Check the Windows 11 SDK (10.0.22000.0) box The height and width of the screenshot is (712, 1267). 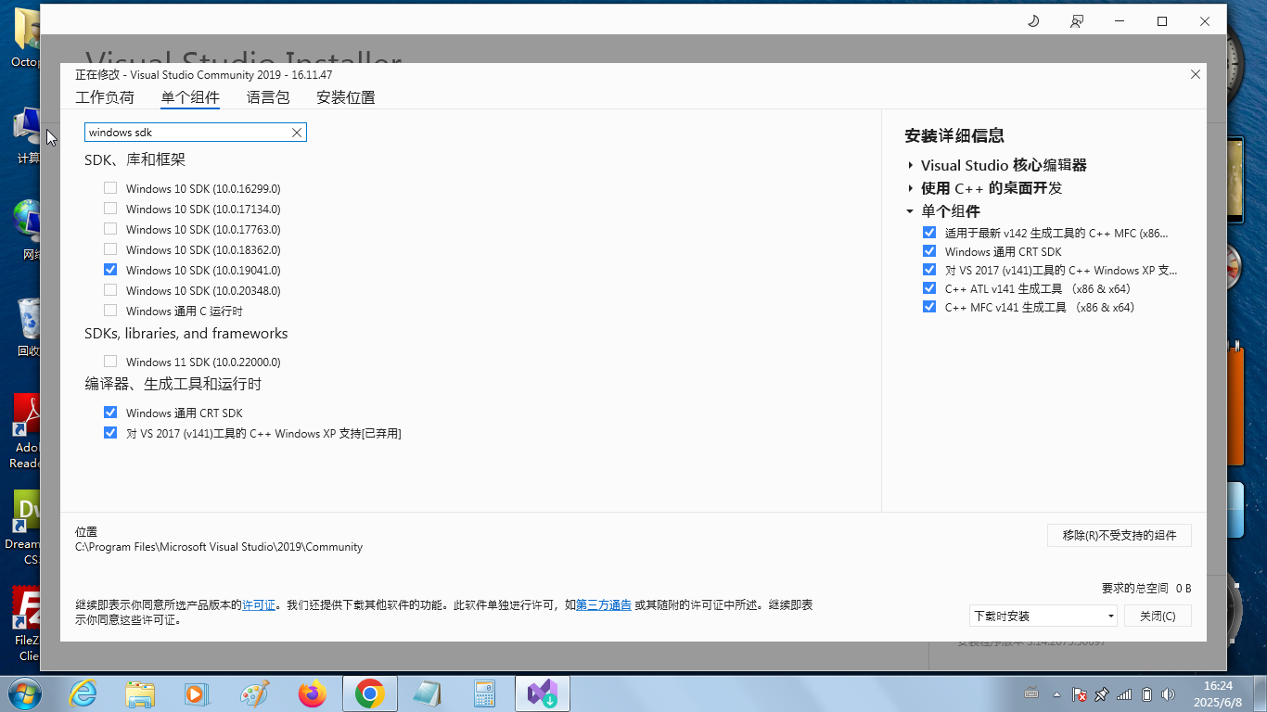[110, 362]
